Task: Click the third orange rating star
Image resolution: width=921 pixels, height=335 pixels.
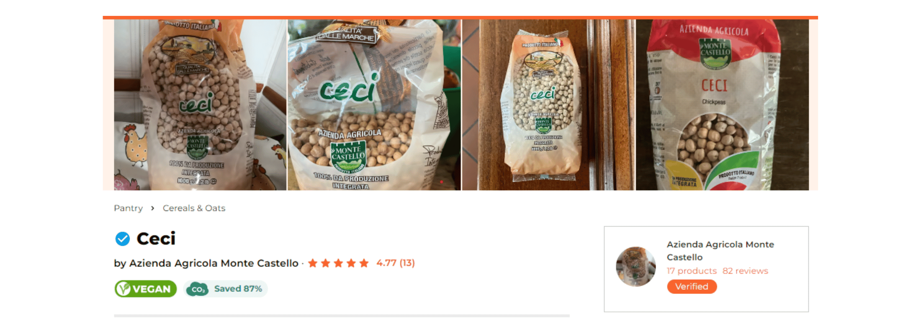Action: (x=338, y=263)
